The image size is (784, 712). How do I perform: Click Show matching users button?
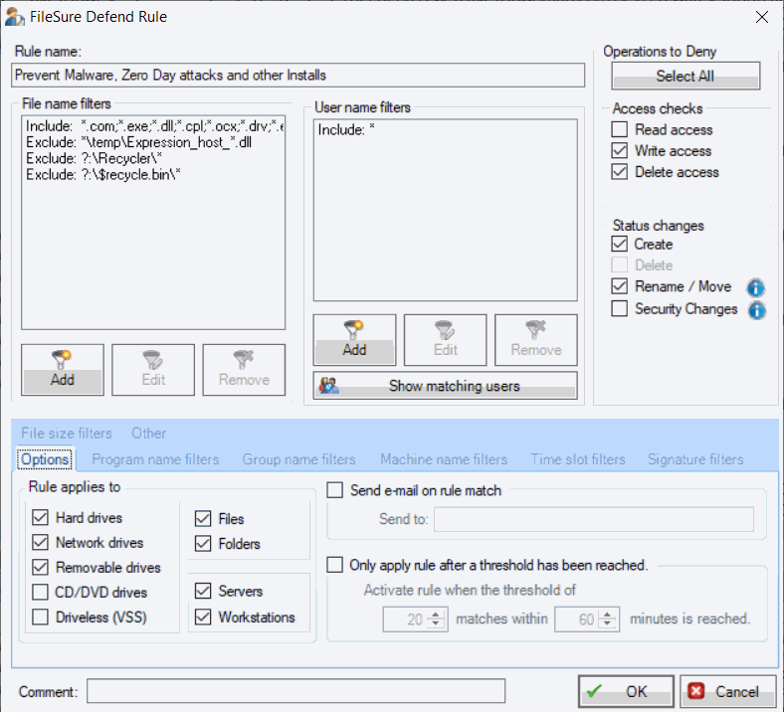[445, 385]
